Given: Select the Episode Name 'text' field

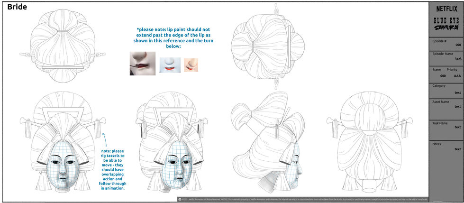Looking at the screenshot, I should pyautogui.click(x=458, y=59).
